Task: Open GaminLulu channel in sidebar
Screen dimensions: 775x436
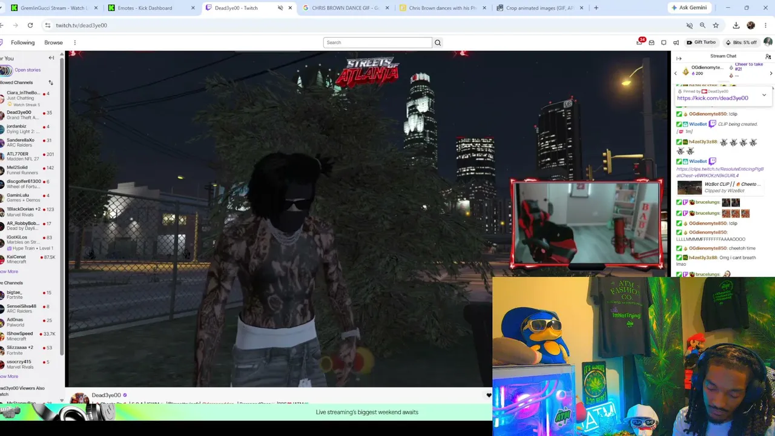Action: 27,198
